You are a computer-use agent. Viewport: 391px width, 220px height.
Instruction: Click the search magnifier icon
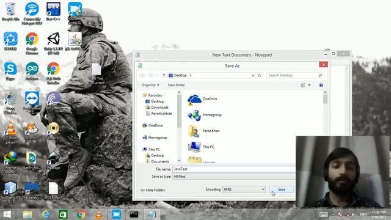(x=320, y=75)
